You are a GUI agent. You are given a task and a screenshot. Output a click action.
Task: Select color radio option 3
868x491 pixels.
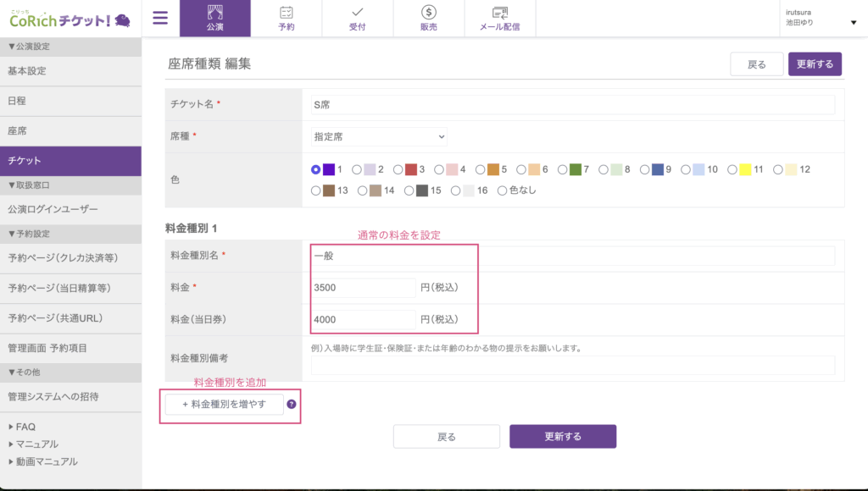point(399,169)
